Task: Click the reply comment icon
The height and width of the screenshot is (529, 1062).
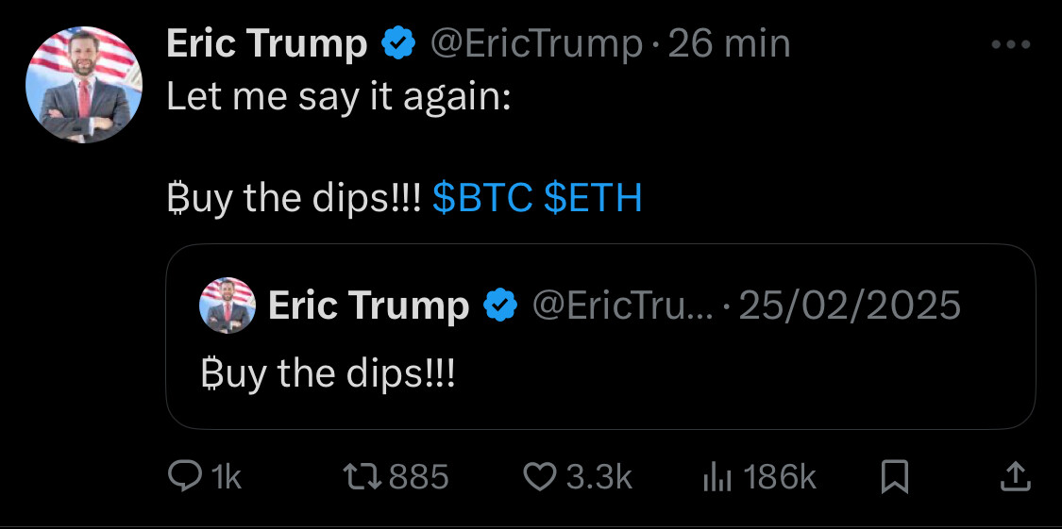Action: 179,478
